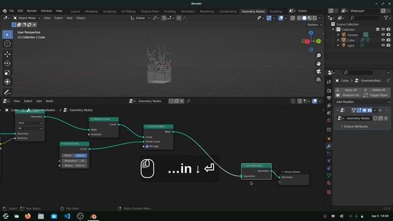
Task: Toggle modifier realtime viewport display button
Action: pos(364,110)
